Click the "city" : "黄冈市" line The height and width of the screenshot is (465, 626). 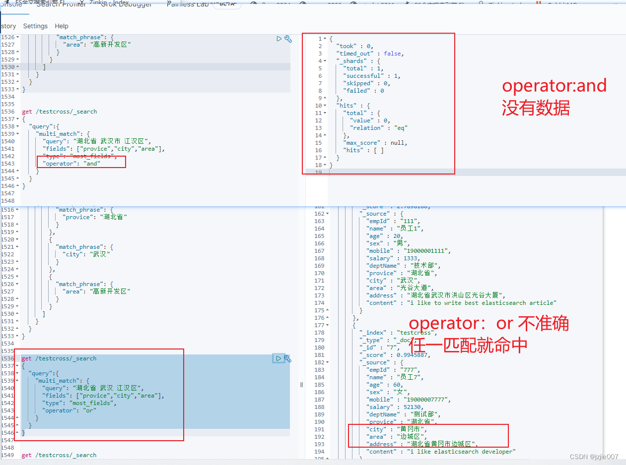[397, 429]
